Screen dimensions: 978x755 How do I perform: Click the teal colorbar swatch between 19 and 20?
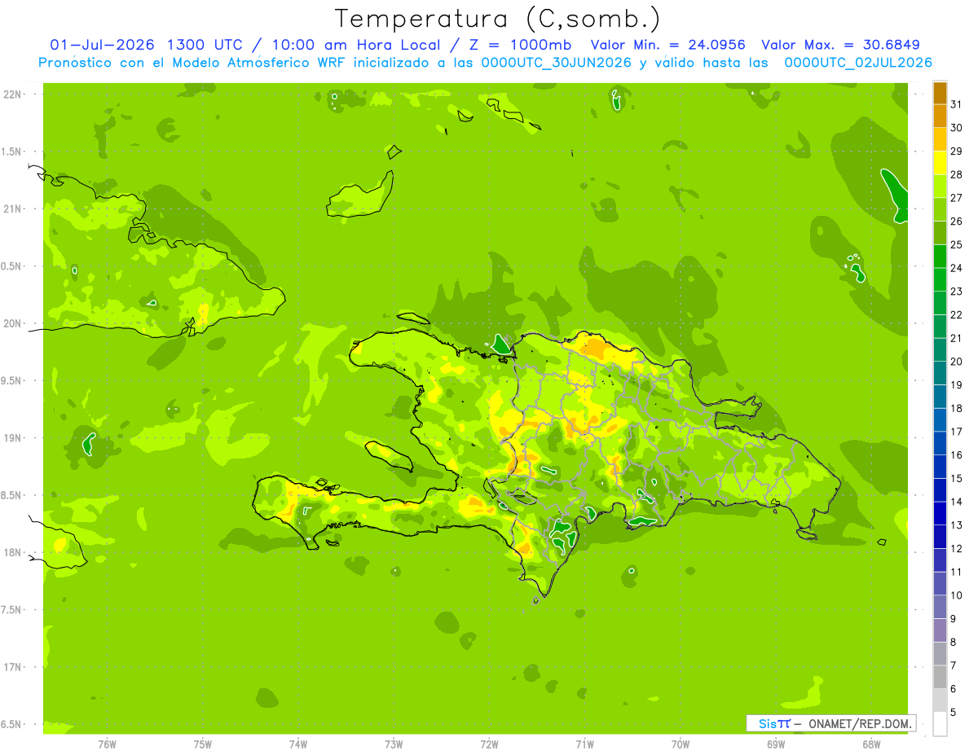pyautogui.click(x=940, y=373)
